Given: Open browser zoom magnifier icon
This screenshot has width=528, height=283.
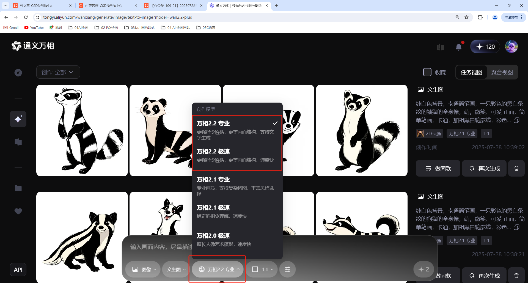Looking at the screenshot, I should pos(458,17).
